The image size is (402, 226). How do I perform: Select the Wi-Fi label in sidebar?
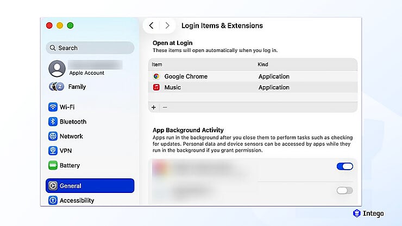67,107
